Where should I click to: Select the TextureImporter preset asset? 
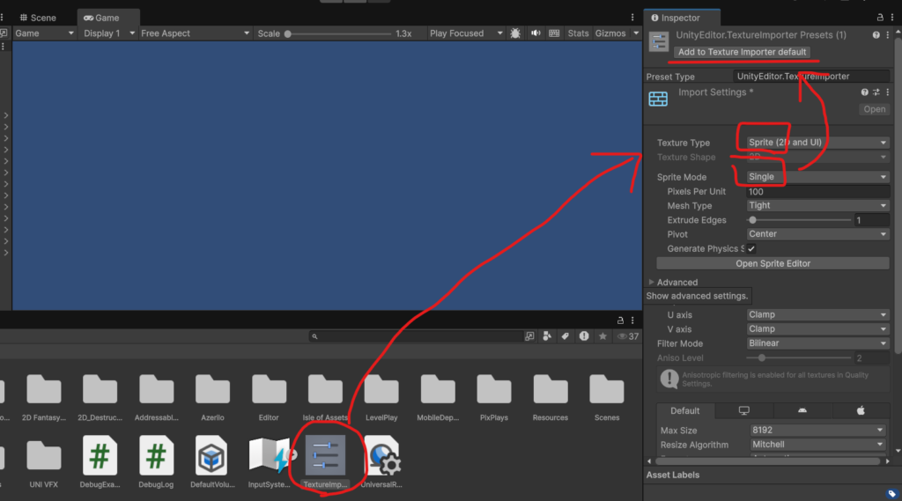pyautogui.click(x=325, y=454)
